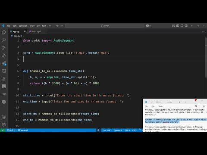
Task: Click the Customize Layout icon
Action: 173,25
